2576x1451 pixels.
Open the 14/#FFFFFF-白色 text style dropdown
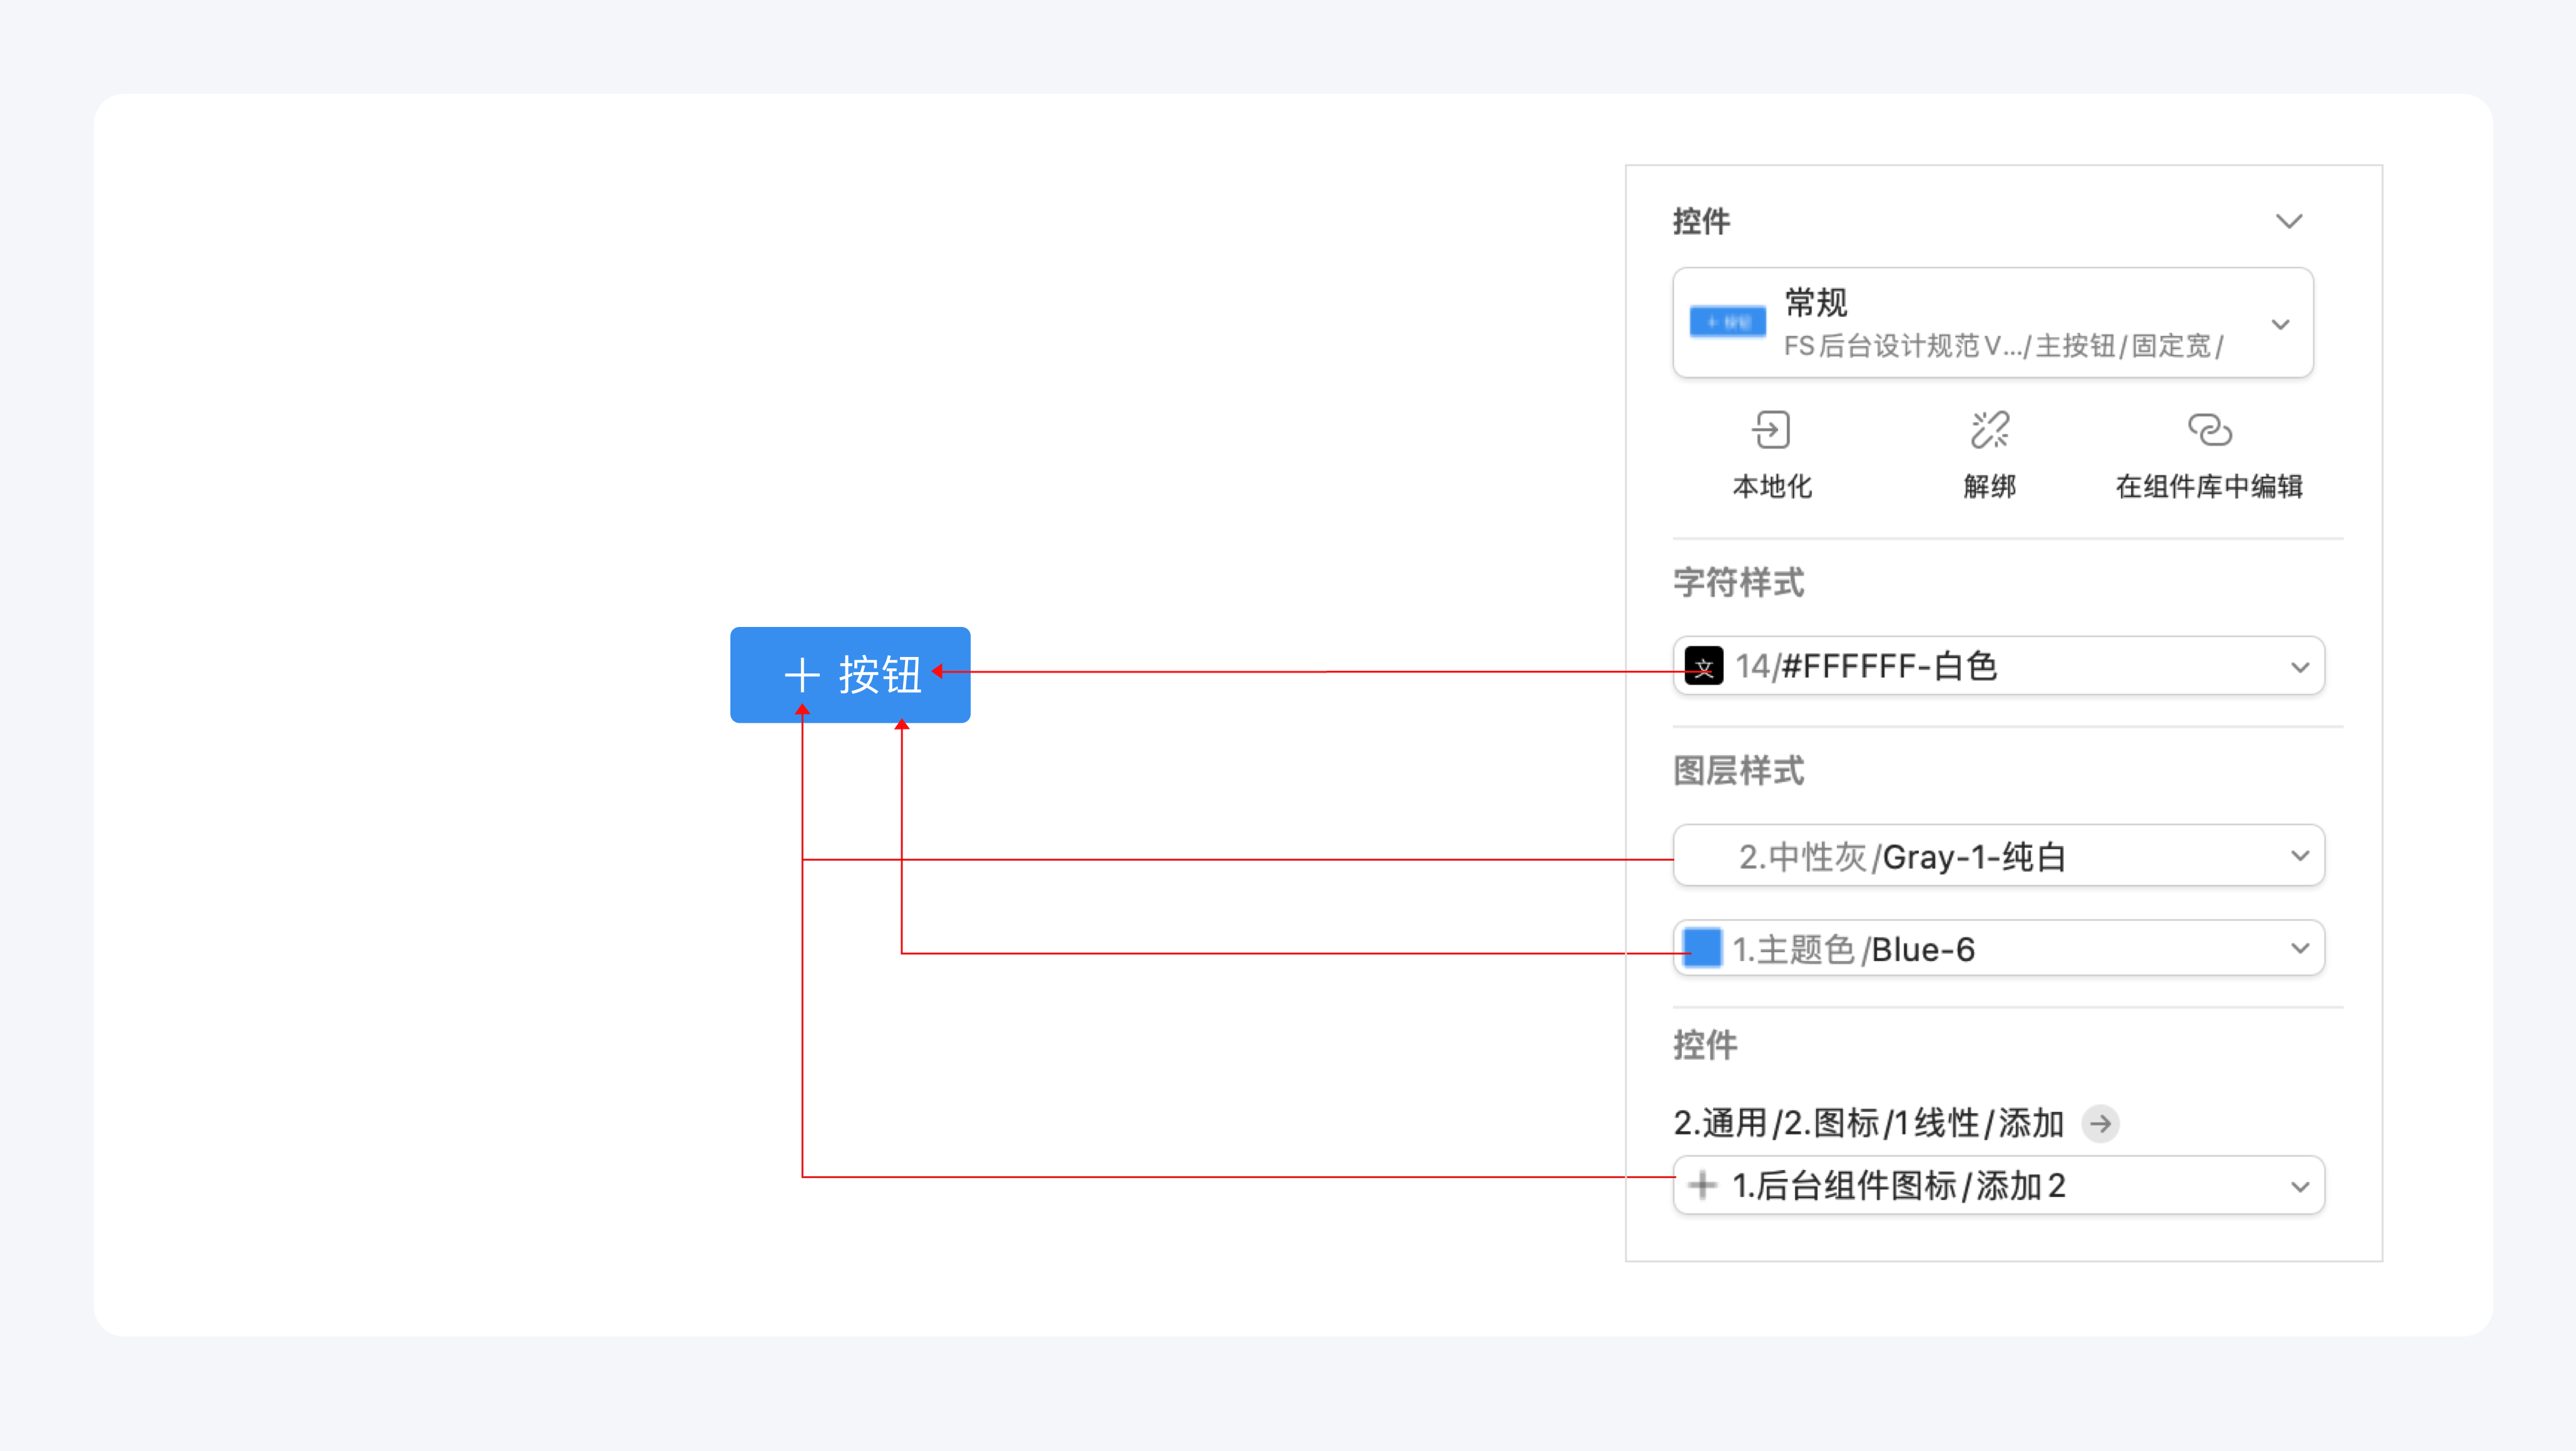pyautogui.click(x=1998, y=666)
